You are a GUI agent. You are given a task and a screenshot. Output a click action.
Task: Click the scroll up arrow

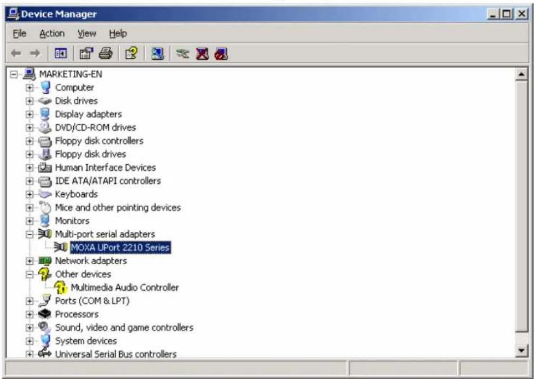click(x=521, y=74)
